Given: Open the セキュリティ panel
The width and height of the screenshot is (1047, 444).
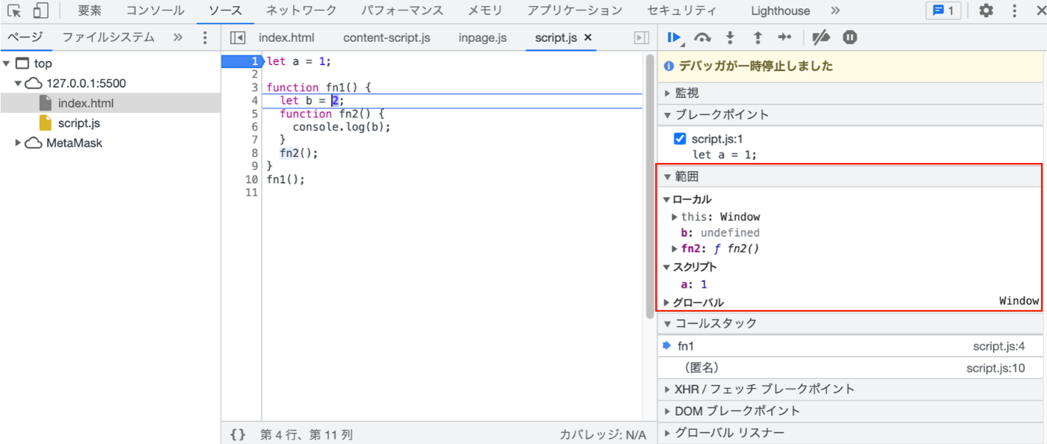Looking at the screenshot, I should pyautogui.click(x=682, y=10).
